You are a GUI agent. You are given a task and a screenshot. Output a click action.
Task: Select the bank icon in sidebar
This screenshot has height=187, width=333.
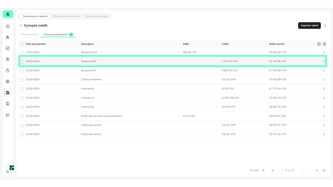tap(8, 93)
